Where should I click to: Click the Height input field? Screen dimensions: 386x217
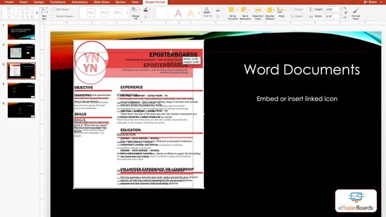coord(332,10)
